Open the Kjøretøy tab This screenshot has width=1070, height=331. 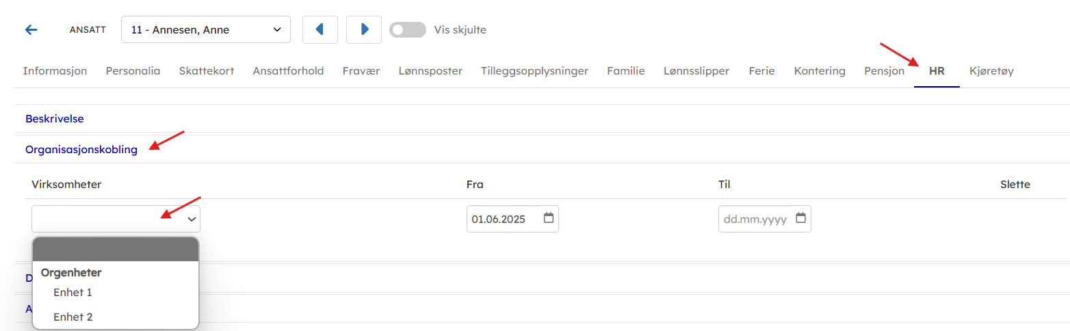coord(991,70)
